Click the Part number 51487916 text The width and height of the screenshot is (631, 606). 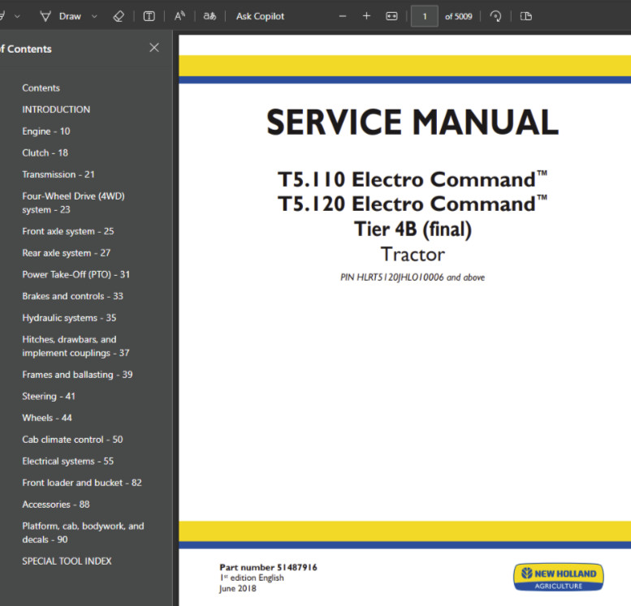tap(268, 567)
